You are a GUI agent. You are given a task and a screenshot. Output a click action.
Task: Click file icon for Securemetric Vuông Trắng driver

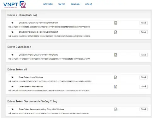(x=116, y=109)
